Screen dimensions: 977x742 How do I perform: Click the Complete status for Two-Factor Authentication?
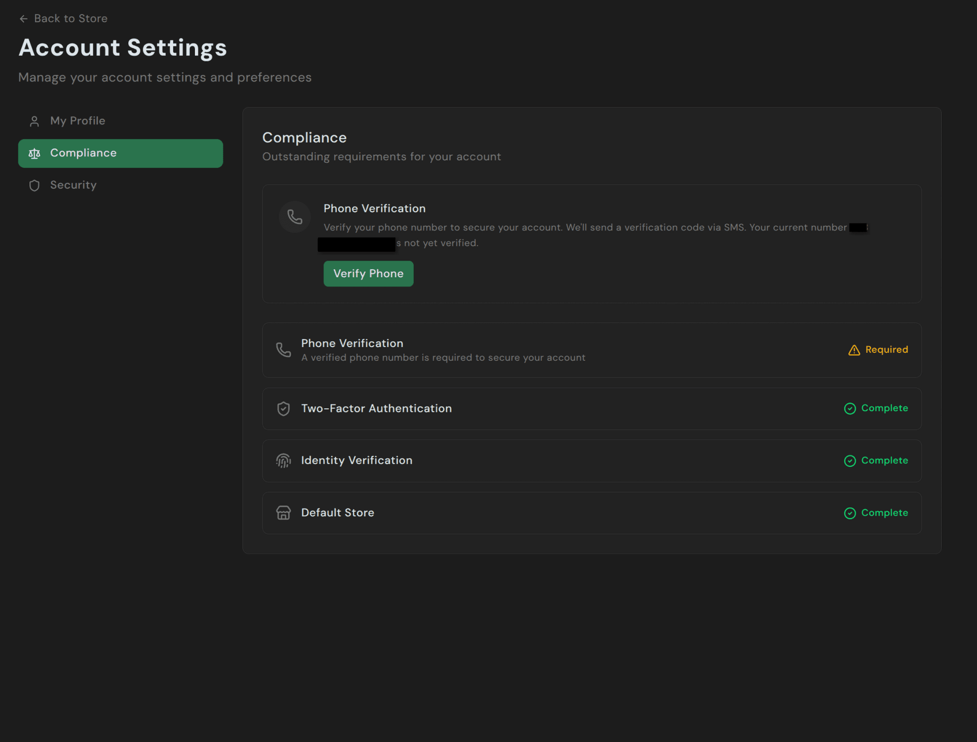tap(885, 408)
